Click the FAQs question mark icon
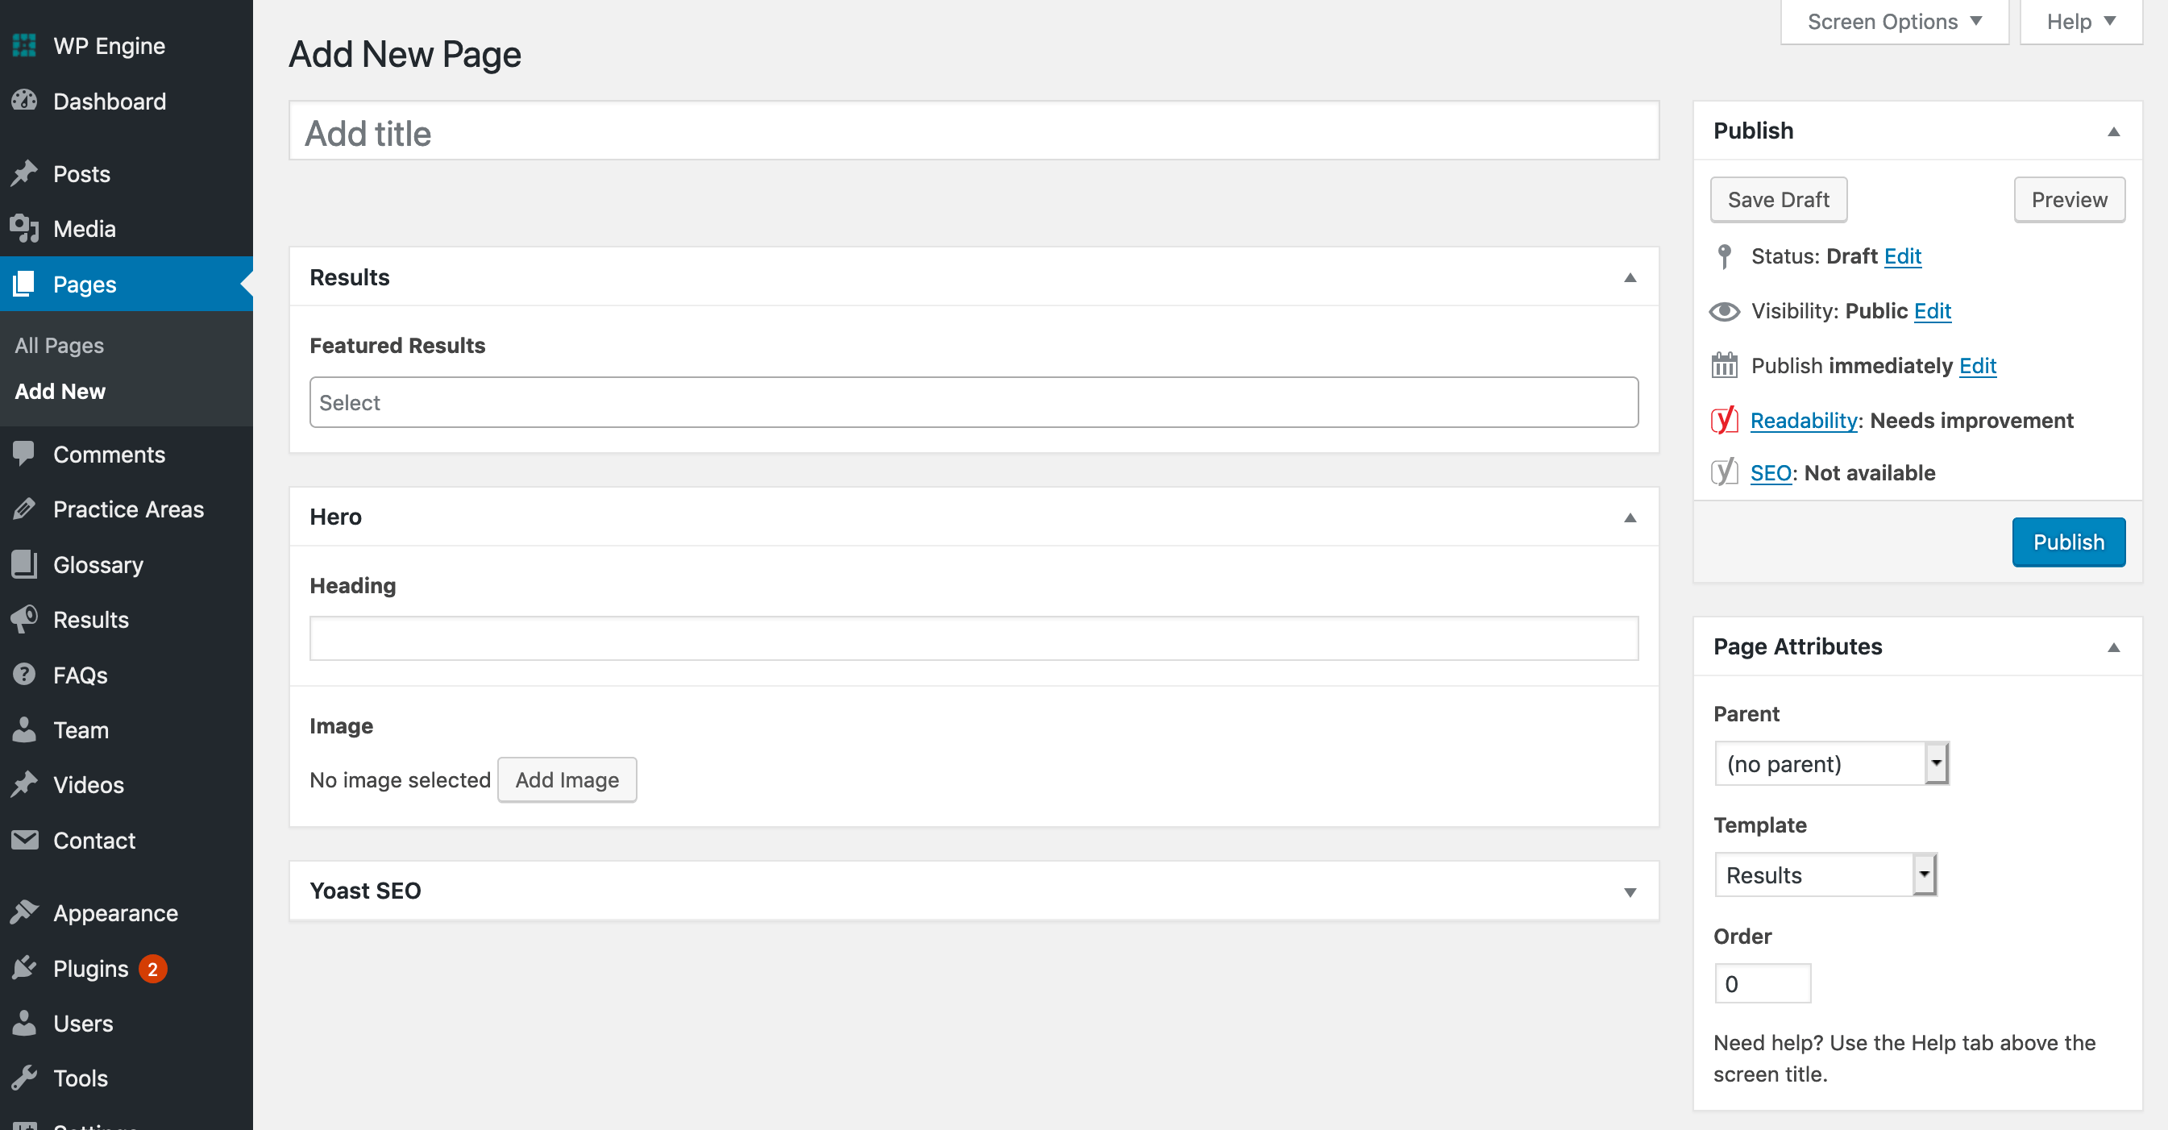Viewport: 2168px width, 1130px height. pyautogui.click(x=24, y=674)
